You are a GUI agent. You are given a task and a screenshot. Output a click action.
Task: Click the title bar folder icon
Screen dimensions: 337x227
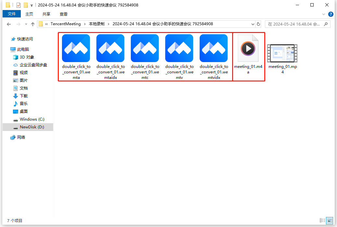click(x=8, y=5)
